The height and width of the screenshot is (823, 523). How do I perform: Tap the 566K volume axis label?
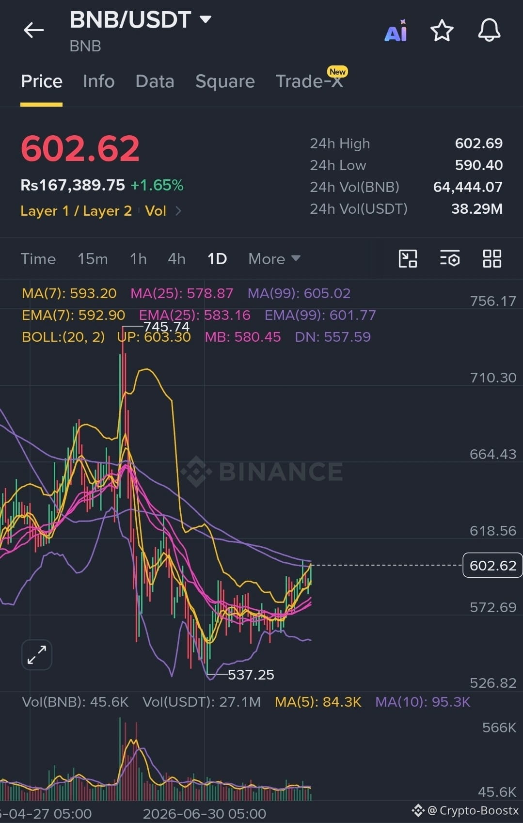point(499,728)
